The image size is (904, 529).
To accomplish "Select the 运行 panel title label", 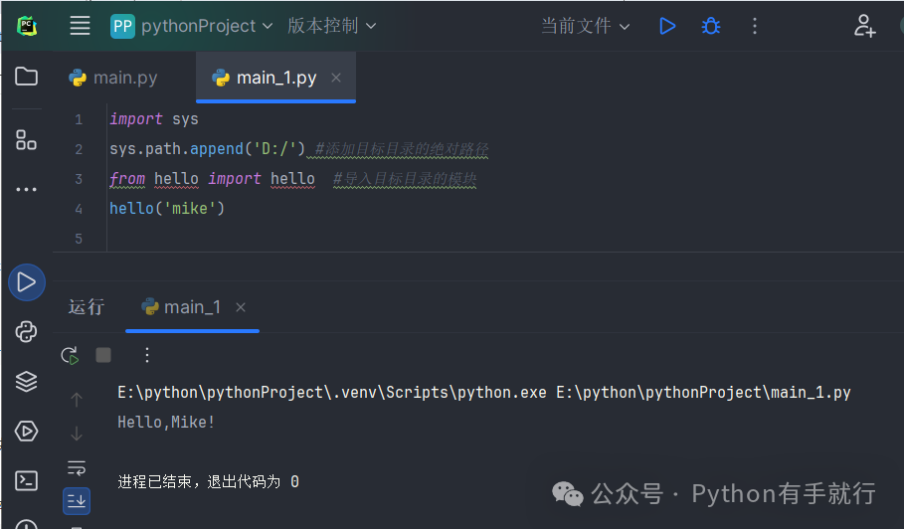I will pos(87,307).
